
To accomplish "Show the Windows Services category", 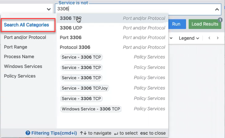I will (x=23, y=66).
